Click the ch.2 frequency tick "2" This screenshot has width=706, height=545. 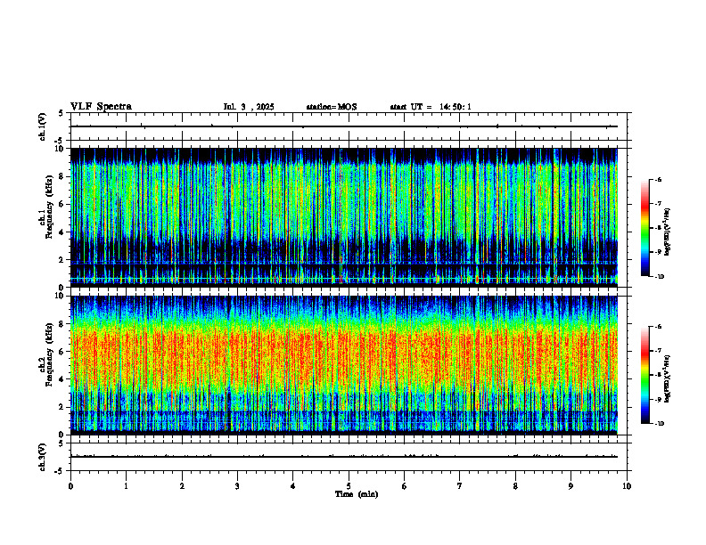point(62,407)
